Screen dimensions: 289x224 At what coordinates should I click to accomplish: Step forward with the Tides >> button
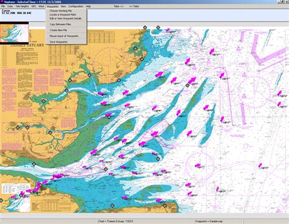118,6
